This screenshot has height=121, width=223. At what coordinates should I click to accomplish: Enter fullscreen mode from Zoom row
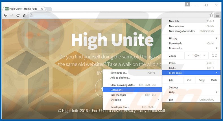click(214, 56)
